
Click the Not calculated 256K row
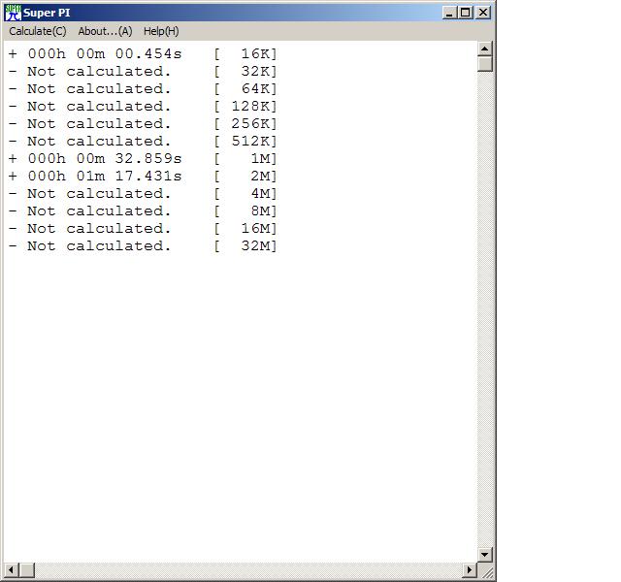(x=143, y=123)
